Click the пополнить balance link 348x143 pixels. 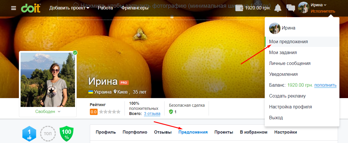click(x=325, y=85)
